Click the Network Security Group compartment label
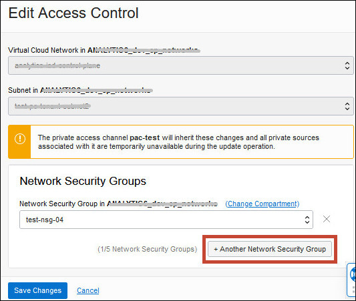Viewport: 356px width, 301px height. tap(118, 204)
